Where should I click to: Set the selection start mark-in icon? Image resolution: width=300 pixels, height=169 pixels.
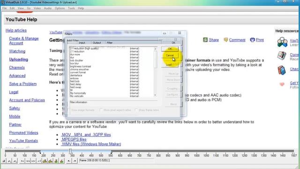[69, 161]
